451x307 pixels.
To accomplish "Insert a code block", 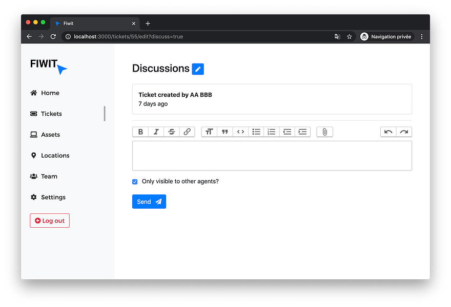I will [x=240, y=132].
